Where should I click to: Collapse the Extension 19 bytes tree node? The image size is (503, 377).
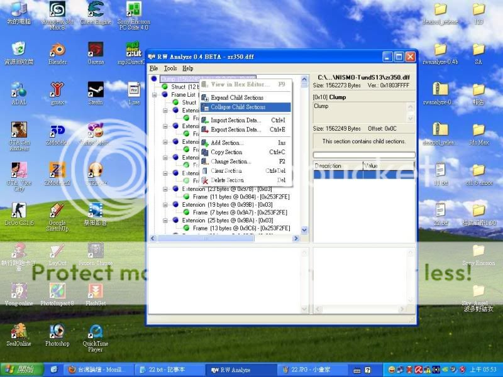[166, 205]
